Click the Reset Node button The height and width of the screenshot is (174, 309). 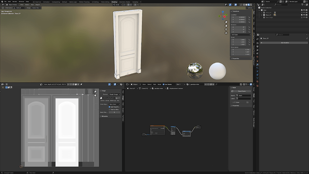click(241, 91)
